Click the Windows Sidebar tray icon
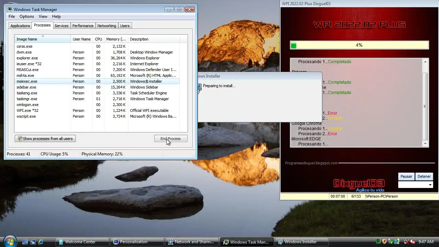This screenshot has width=439, height=247. [x=397, y=242]
